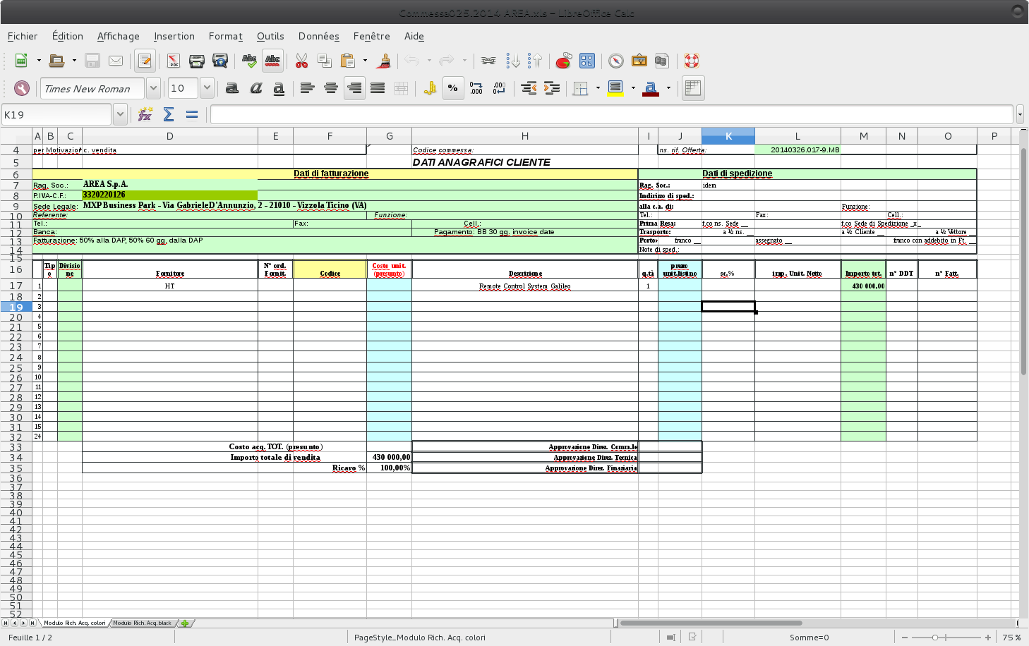Open the Navigator compass icon
The image size is (1029, 646).
[x=616, y=61]
